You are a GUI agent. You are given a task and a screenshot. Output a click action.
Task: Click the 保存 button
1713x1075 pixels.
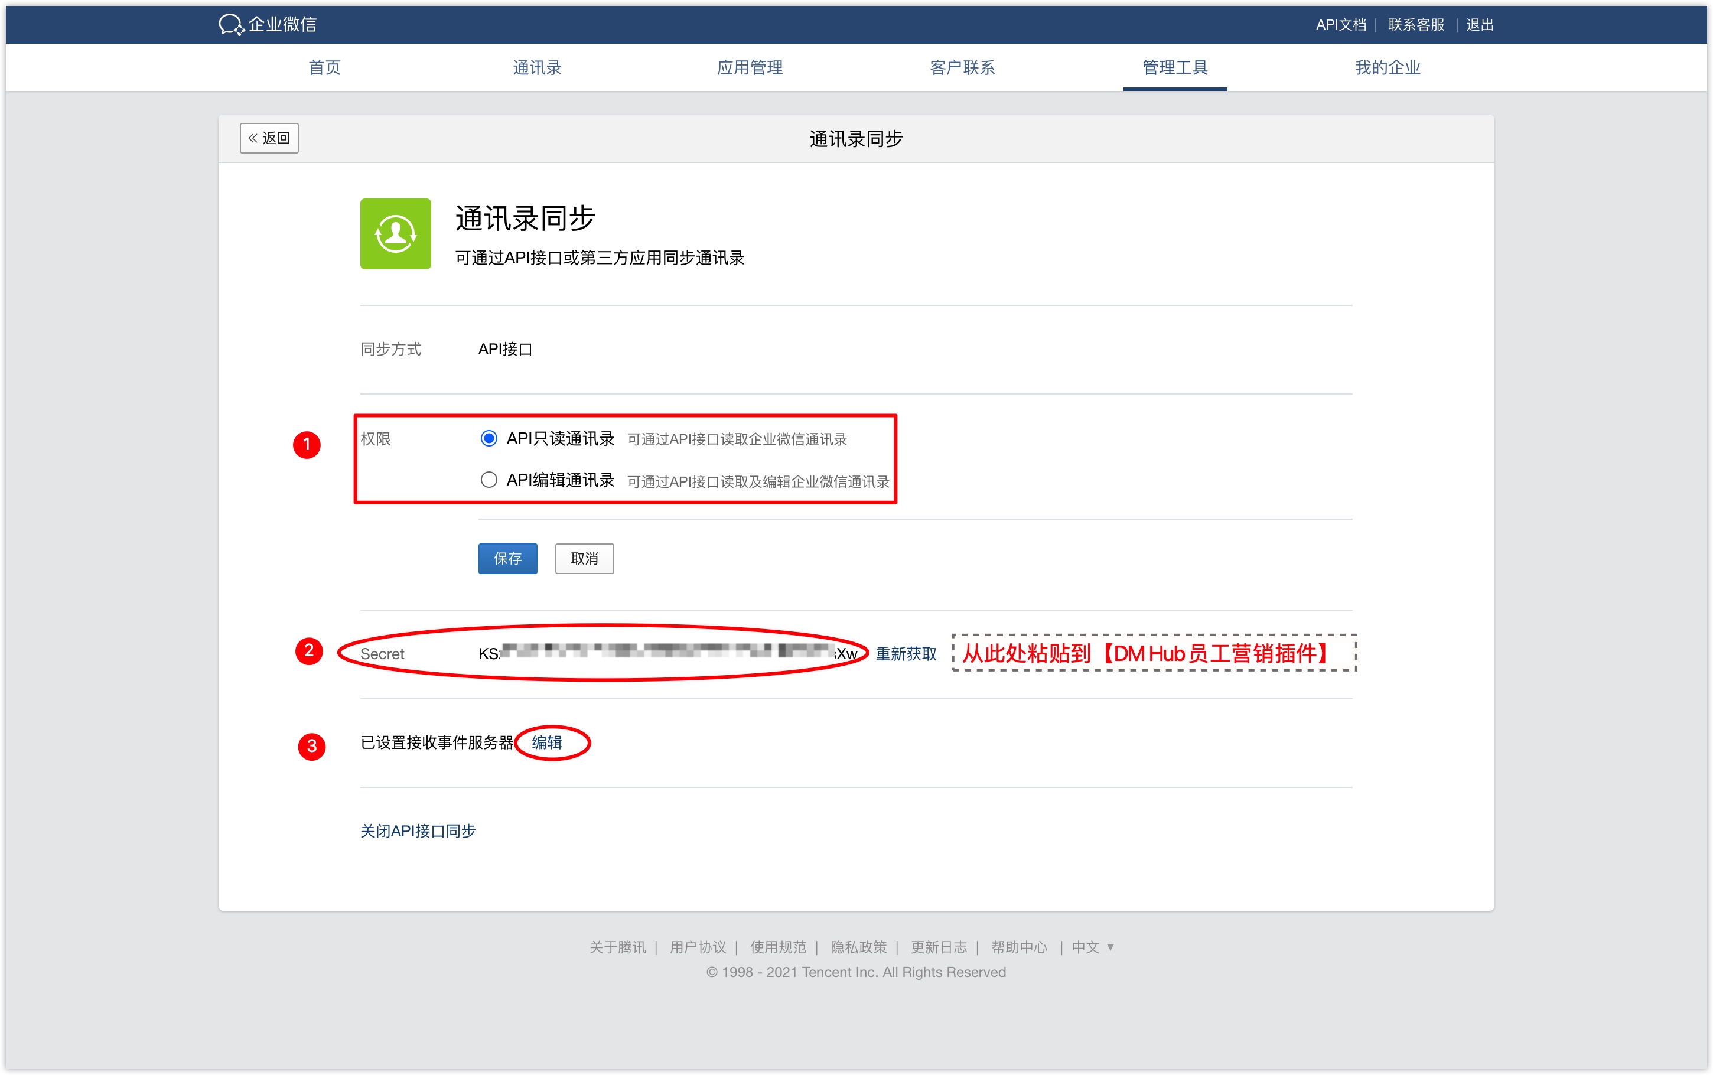point(507,559)
